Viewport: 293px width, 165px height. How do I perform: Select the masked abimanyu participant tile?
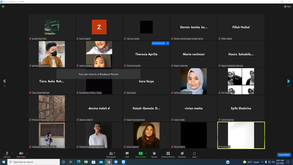click(x=52, y=54)
